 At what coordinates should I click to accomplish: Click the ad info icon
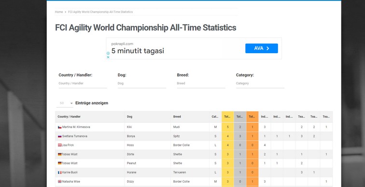click(x=108, y=53)
